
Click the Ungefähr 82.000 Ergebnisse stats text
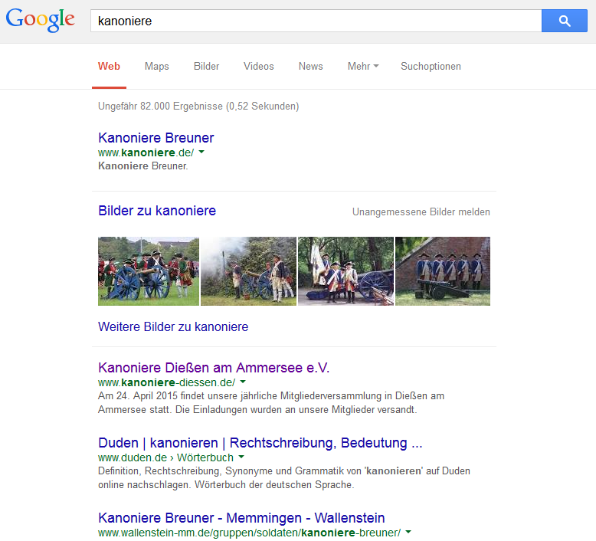[x=198, y=106]
